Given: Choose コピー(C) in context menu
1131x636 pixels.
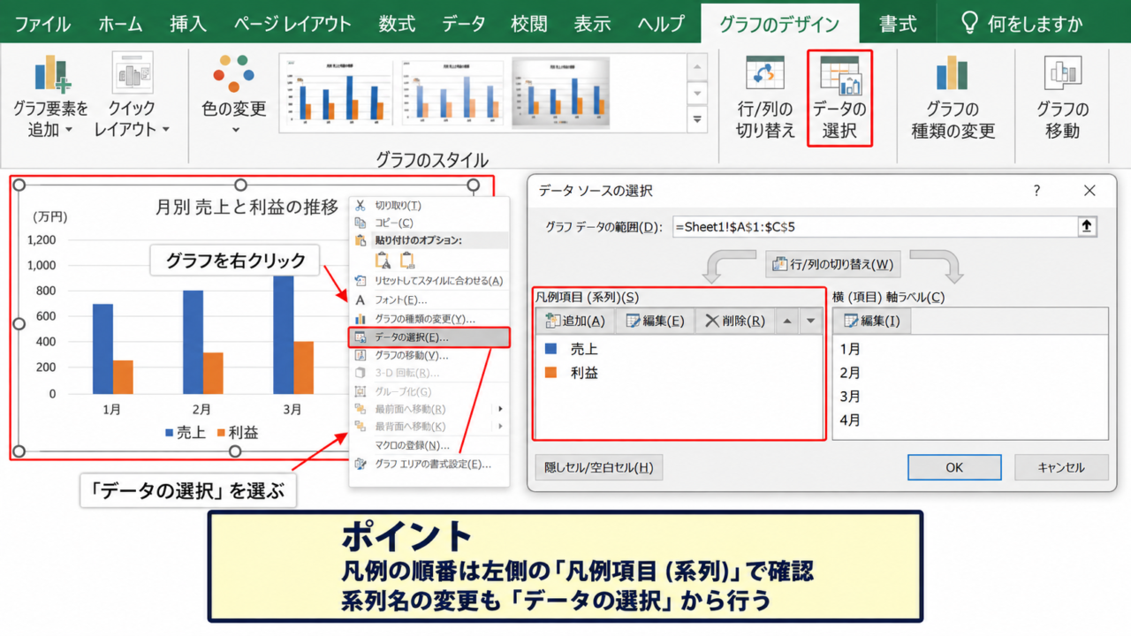Looking at the screenshot, I should 430,223.
